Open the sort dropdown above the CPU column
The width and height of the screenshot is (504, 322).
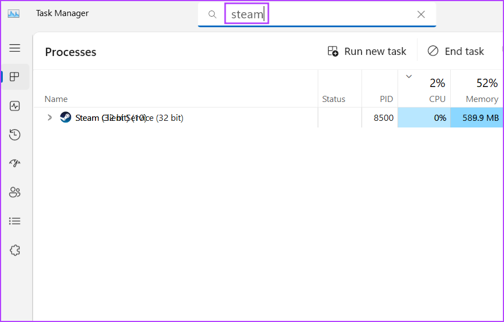point(409,76)
